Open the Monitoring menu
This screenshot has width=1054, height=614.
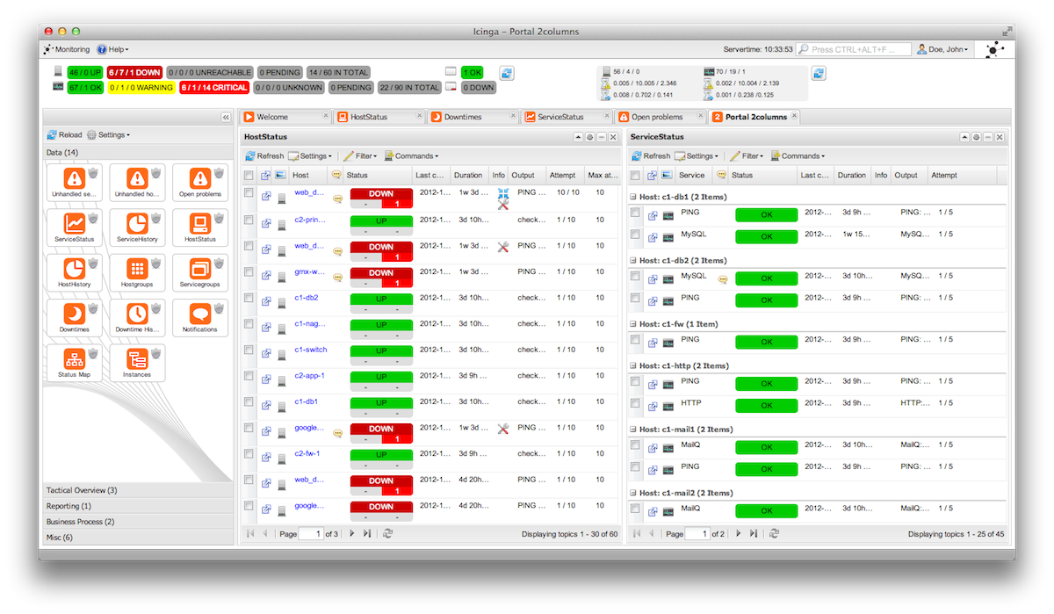70,50
